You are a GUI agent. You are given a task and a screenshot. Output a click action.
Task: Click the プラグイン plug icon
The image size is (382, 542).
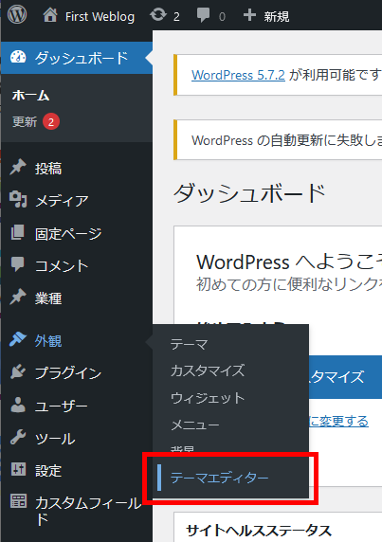[x=18, y=371]
